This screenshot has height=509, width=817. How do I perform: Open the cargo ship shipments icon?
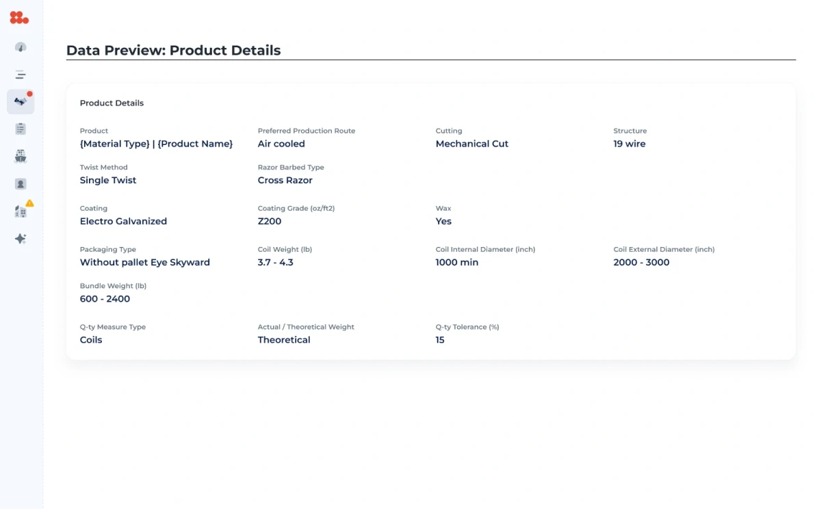click(21, 156)
